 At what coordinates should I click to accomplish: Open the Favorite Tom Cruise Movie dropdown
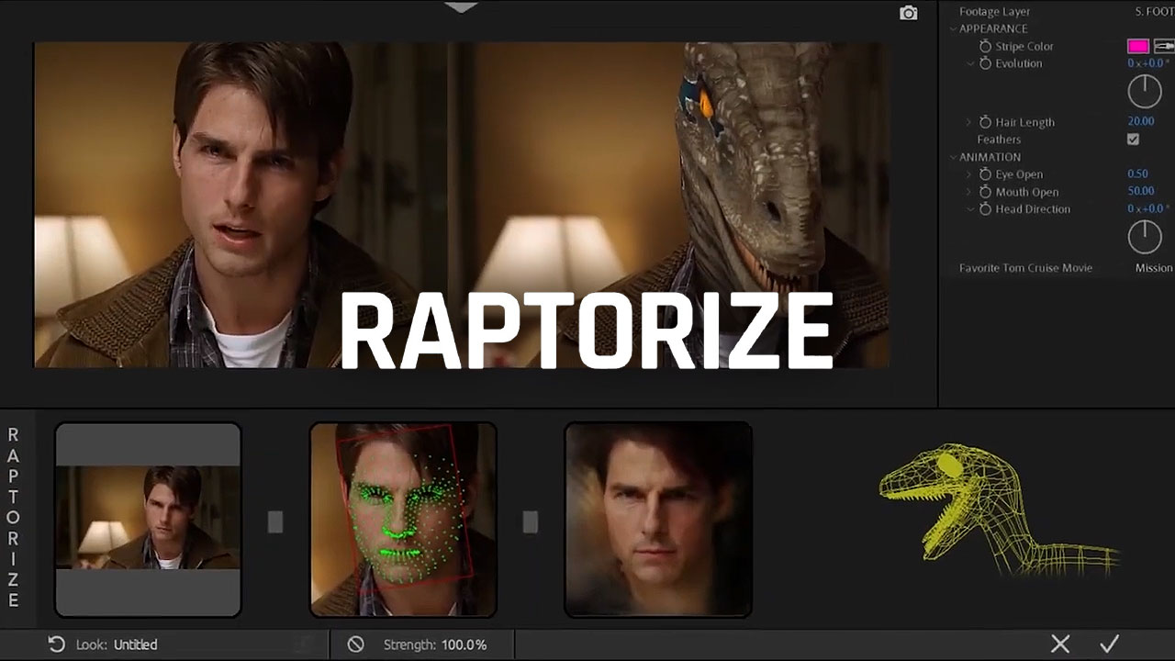click(x=1154, y=268)
